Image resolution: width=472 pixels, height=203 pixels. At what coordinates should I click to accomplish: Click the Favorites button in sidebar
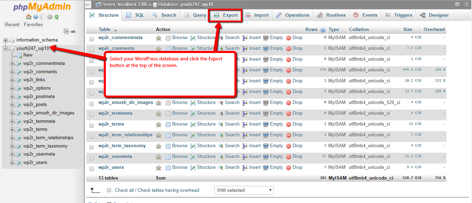coord(33,25)
